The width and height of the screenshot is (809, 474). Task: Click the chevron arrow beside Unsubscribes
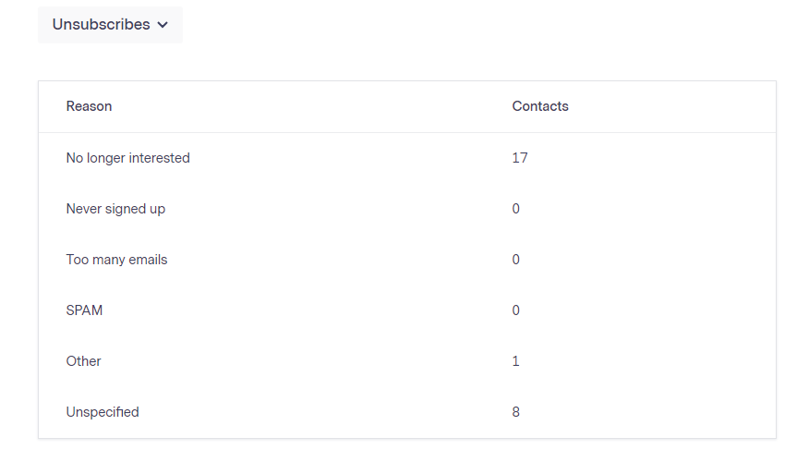[163, 25]
